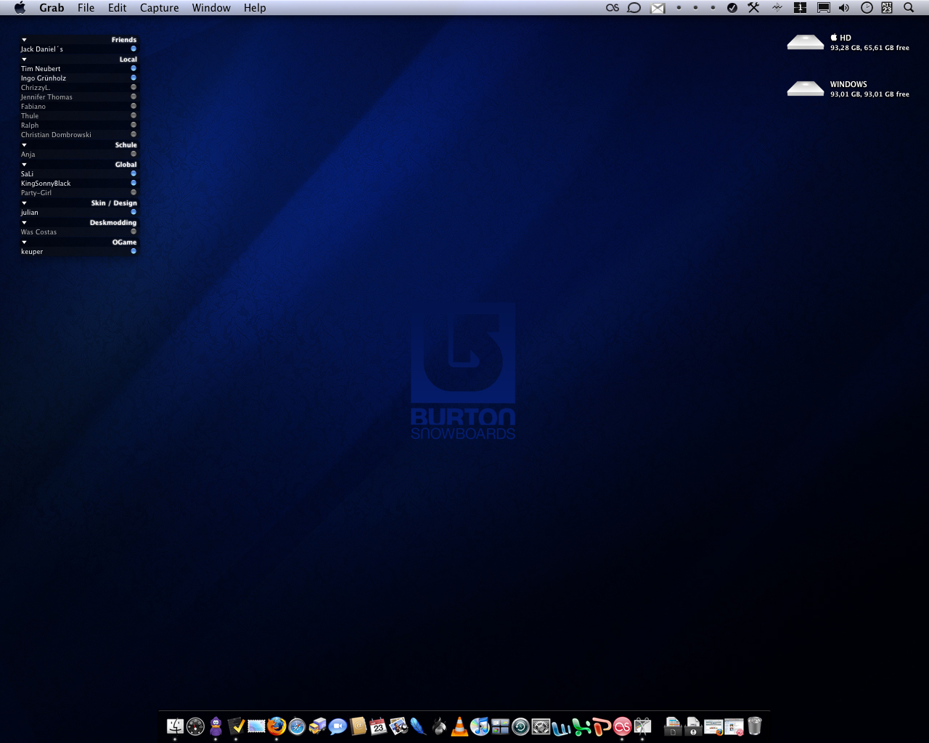
Task: Open Address Book in the dock
Action: (x=358, y=726)
